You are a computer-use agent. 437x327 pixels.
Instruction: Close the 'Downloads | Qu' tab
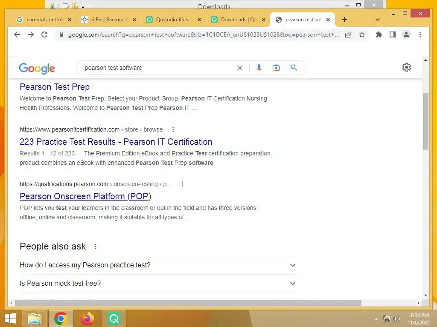pyautogui.click(x=264, y=20)
